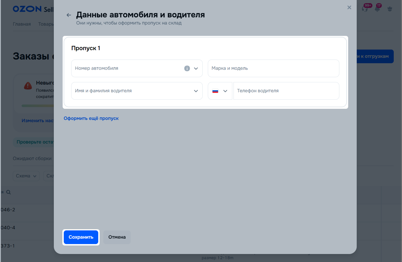Screen dimensions: 402x262
Task: Go to the Главная menu item
Action: 22,24
